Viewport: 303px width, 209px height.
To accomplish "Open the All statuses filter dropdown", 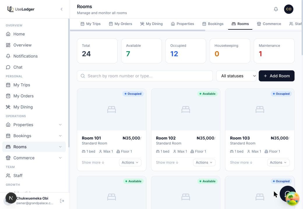I will pyautogui.click(x=236, y=76).
